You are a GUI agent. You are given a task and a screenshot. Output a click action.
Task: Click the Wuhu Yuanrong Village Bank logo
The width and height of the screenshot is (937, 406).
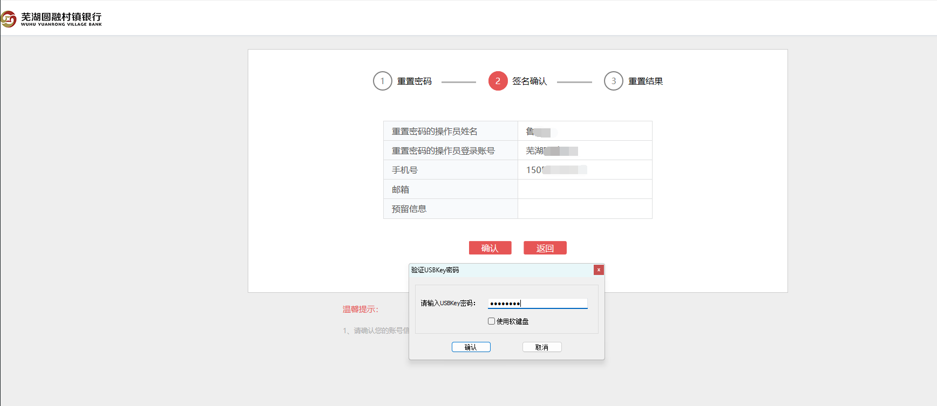pyautogui.click(x=51, y=19)
